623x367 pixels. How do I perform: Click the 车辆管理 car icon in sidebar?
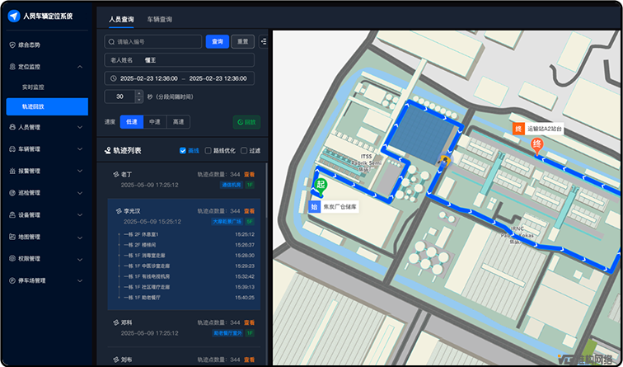point(12,149)
